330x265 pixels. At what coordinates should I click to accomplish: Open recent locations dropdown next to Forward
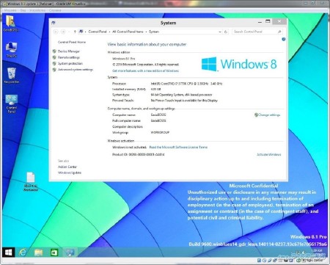(69, 32)
